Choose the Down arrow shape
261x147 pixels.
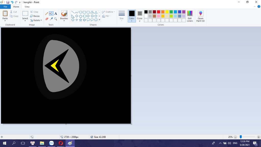tap(73, 20)
